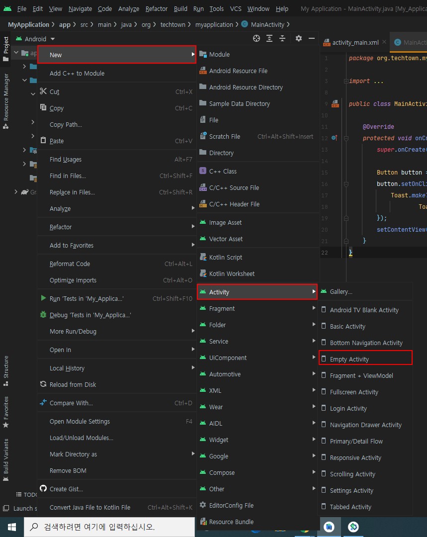The height and width of the screenshot is (537, 427).
Task: Open Project panel settings gear
Action: click(299, 38)
